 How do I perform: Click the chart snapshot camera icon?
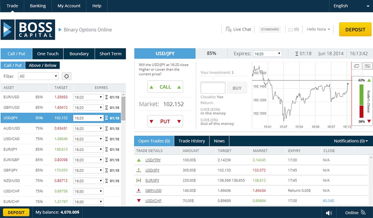click(x=357, y=65)
